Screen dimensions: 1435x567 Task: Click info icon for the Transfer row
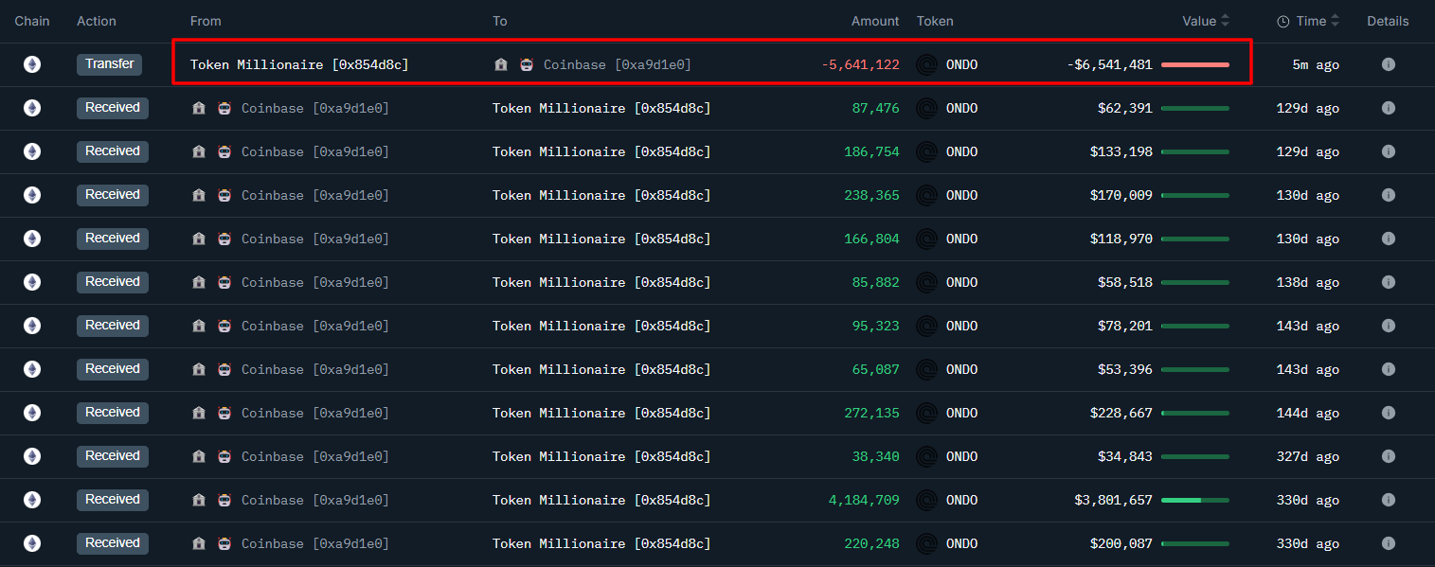tap(1388, 64)
